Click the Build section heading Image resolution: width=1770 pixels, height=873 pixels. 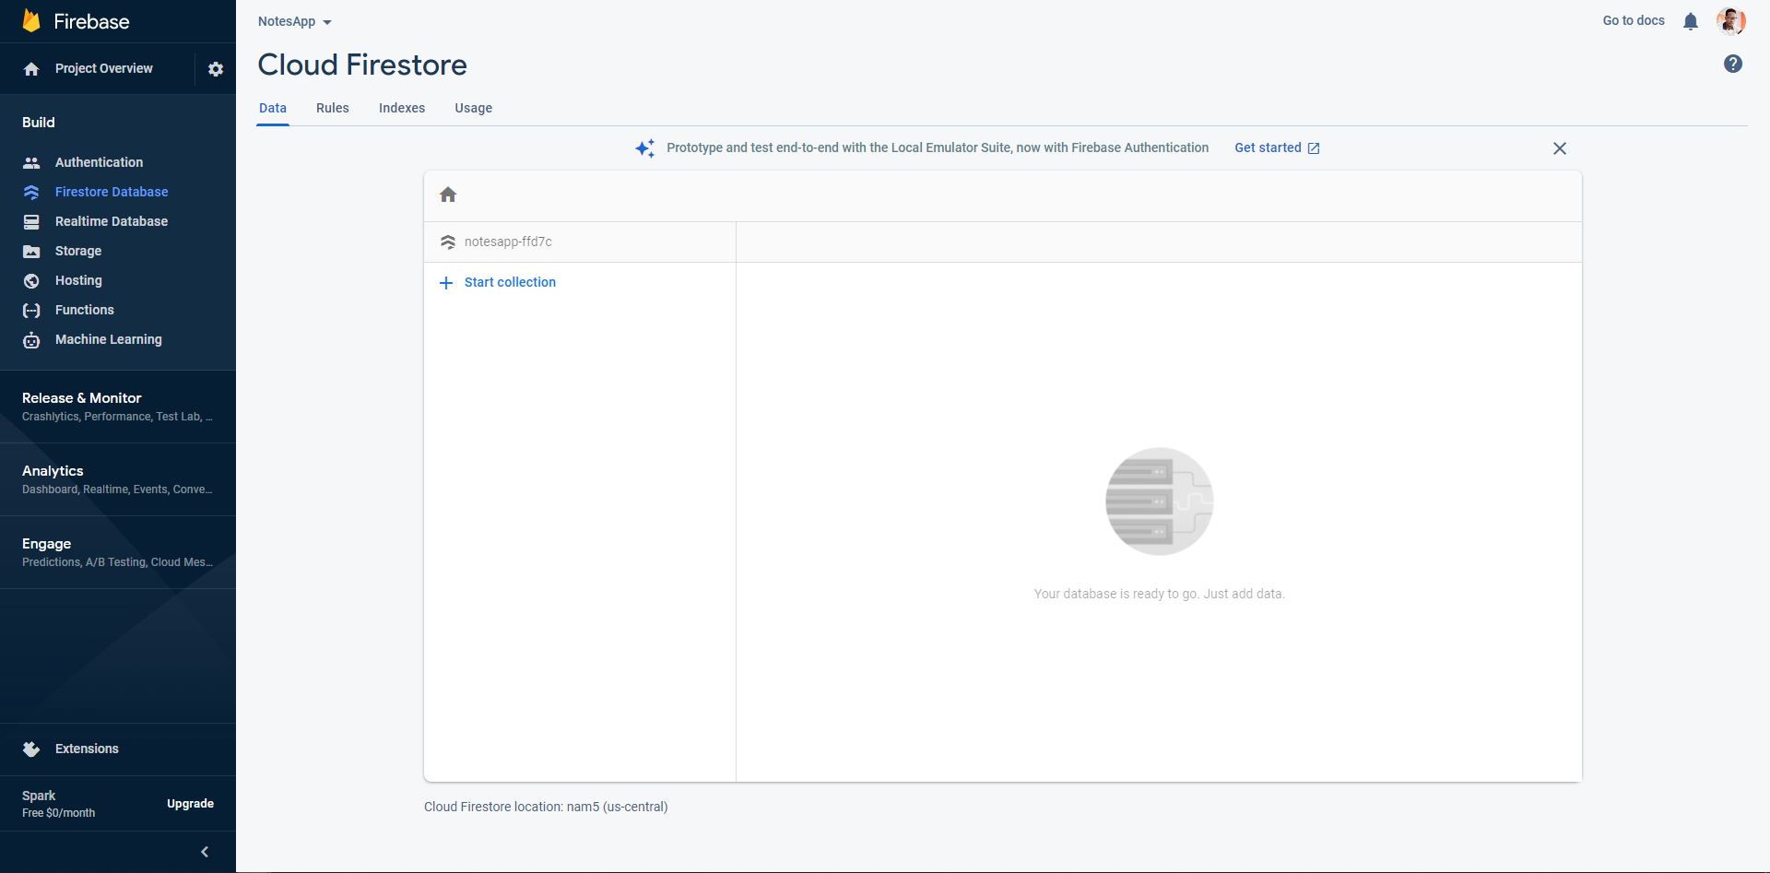click(x=39, y=123)
